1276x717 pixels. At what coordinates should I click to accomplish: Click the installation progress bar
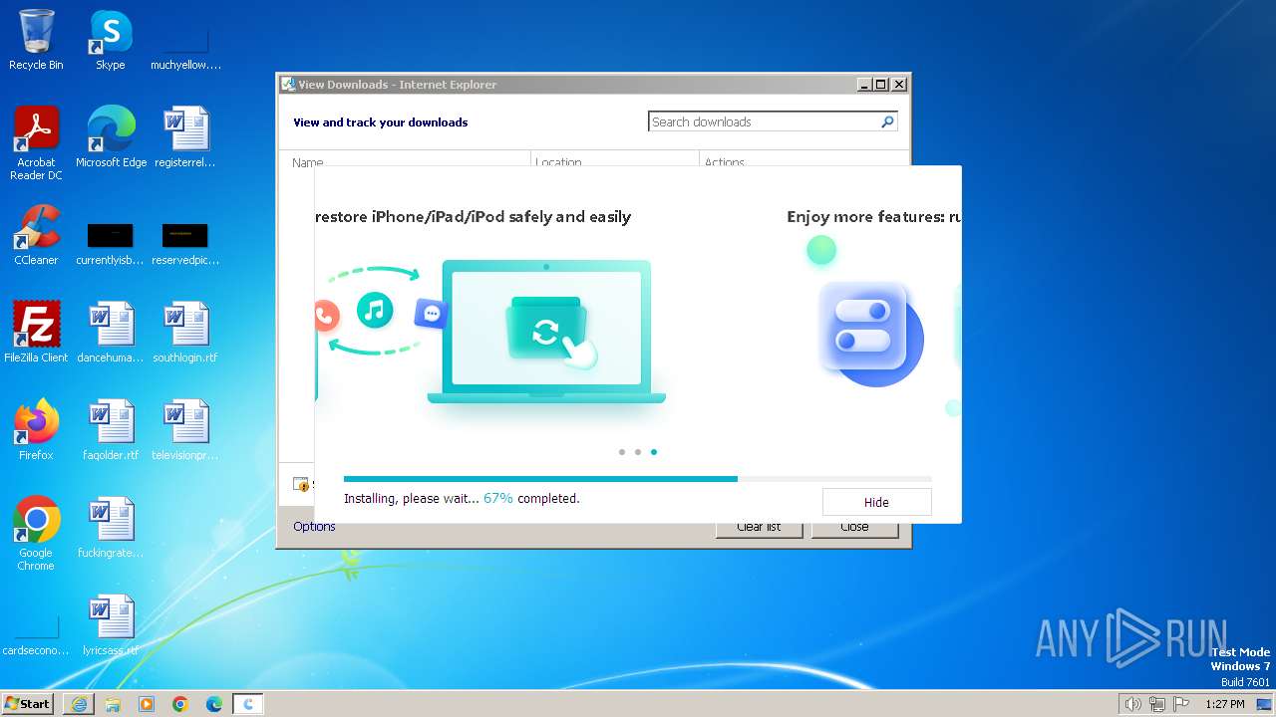click(637, 479)
